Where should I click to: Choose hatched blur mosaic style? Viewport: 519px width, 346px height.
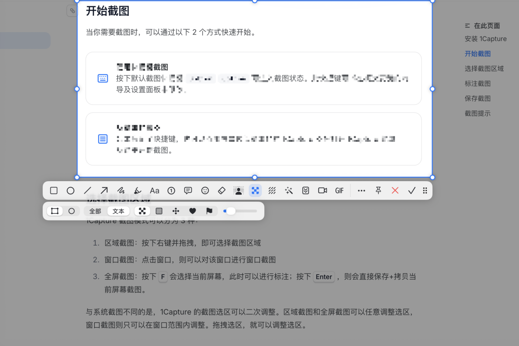click(159, 211)
